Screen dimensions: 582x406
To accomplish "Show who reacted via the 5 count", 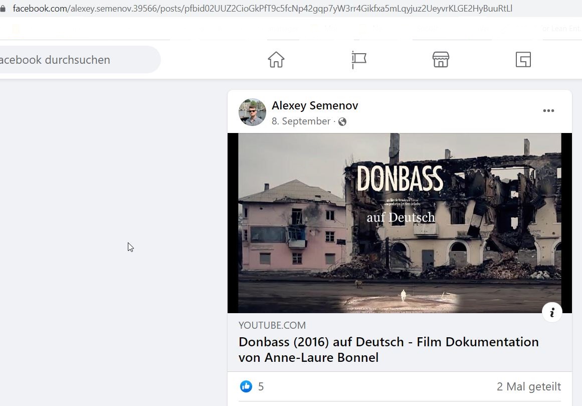I will [261, 387].
